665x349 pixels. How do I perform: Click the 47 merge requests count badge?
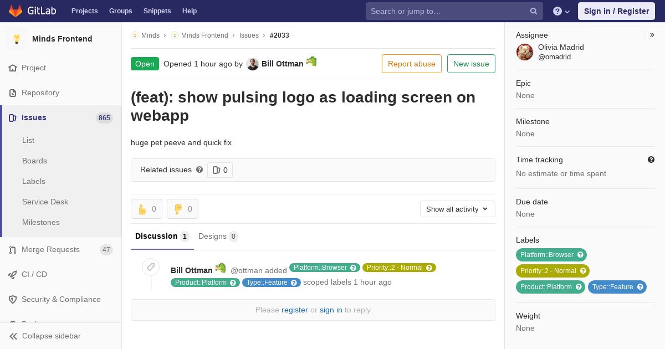106,250
